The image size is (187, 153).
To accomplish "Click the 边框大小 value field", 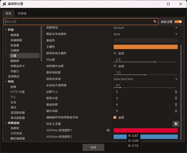I will coord(143,92).
